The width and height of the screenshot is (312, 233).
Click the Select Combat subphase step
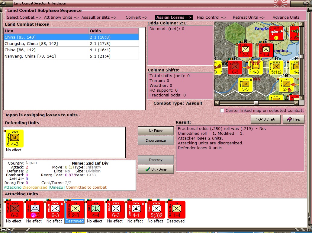tap(24, 17)
